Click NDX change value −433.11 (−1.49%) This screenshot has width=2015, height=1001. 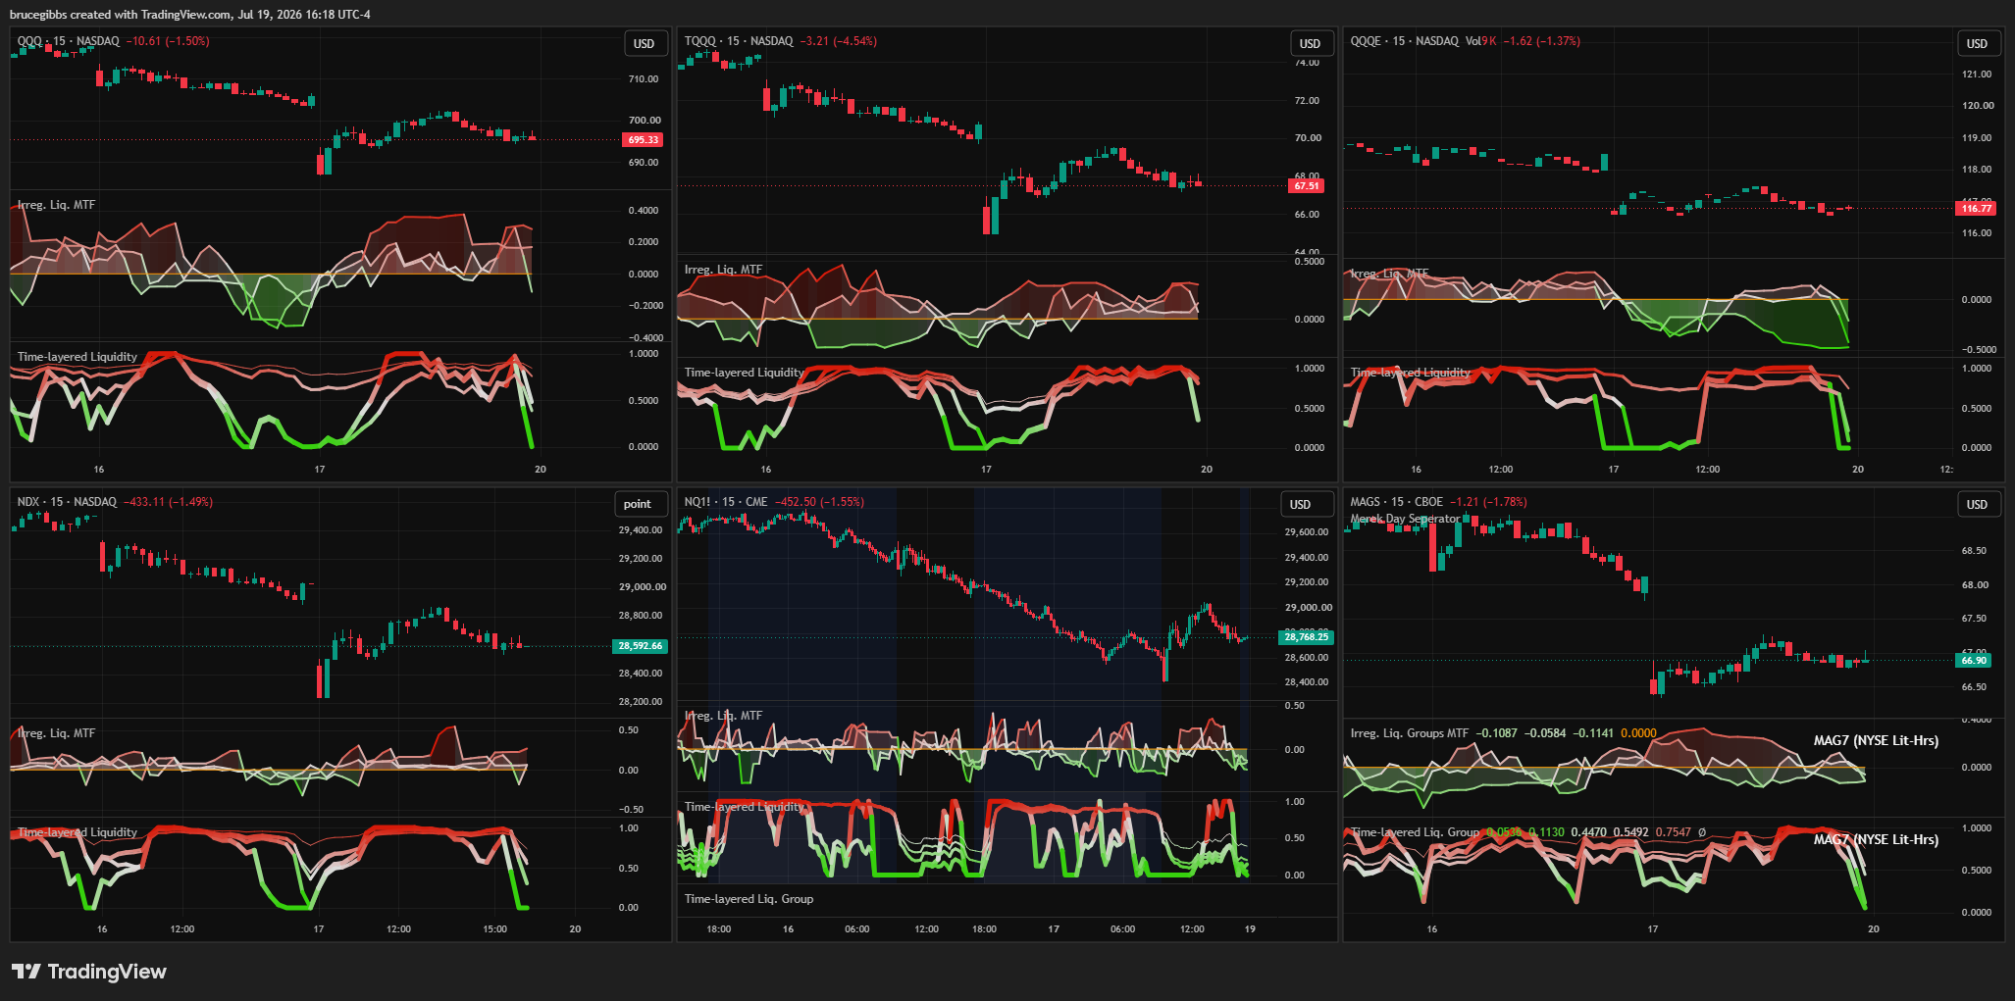[168, 502]
